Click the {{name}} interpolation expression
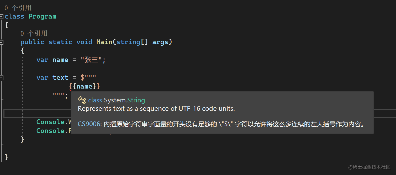This screenshot has height=175, width=396. [x=85, y=86]
